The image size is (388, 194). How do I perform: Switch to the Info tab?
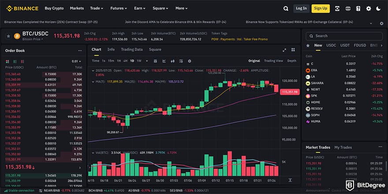tap(111, 49)
